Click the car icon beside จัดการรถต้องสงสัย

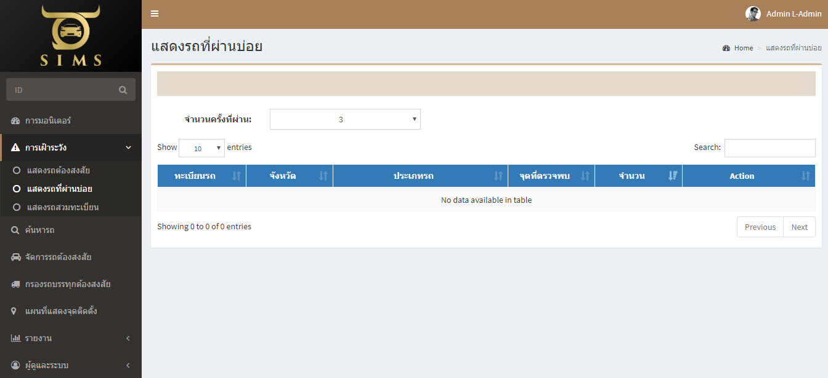coord(15,257)
